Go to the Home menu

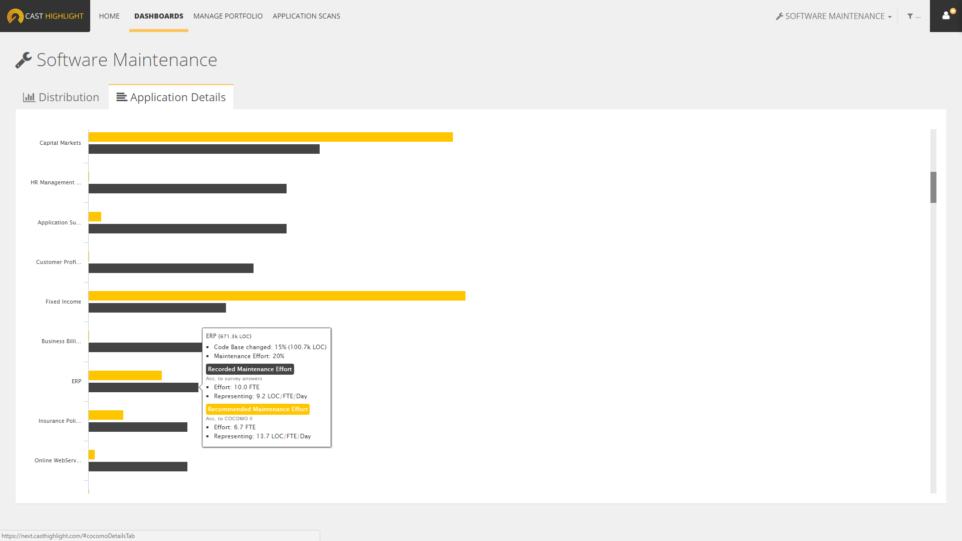pos(109,16)
